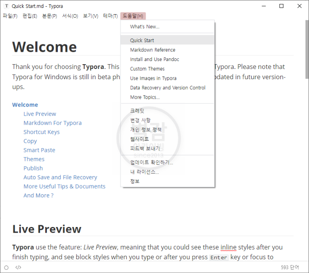This screenshot has width=309, height=273.
Task: Click the 593 단어 word count
Action: click(290, 267)
